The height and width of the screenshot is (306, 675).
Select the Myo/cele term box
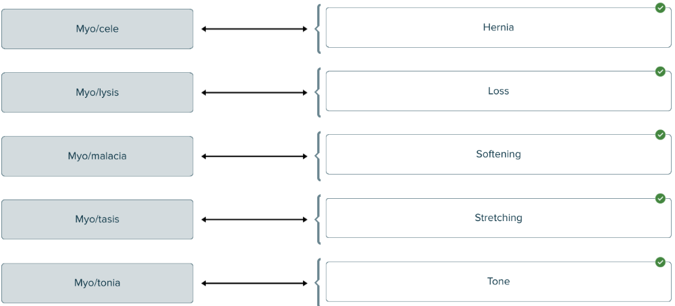[x=97, y=29]
